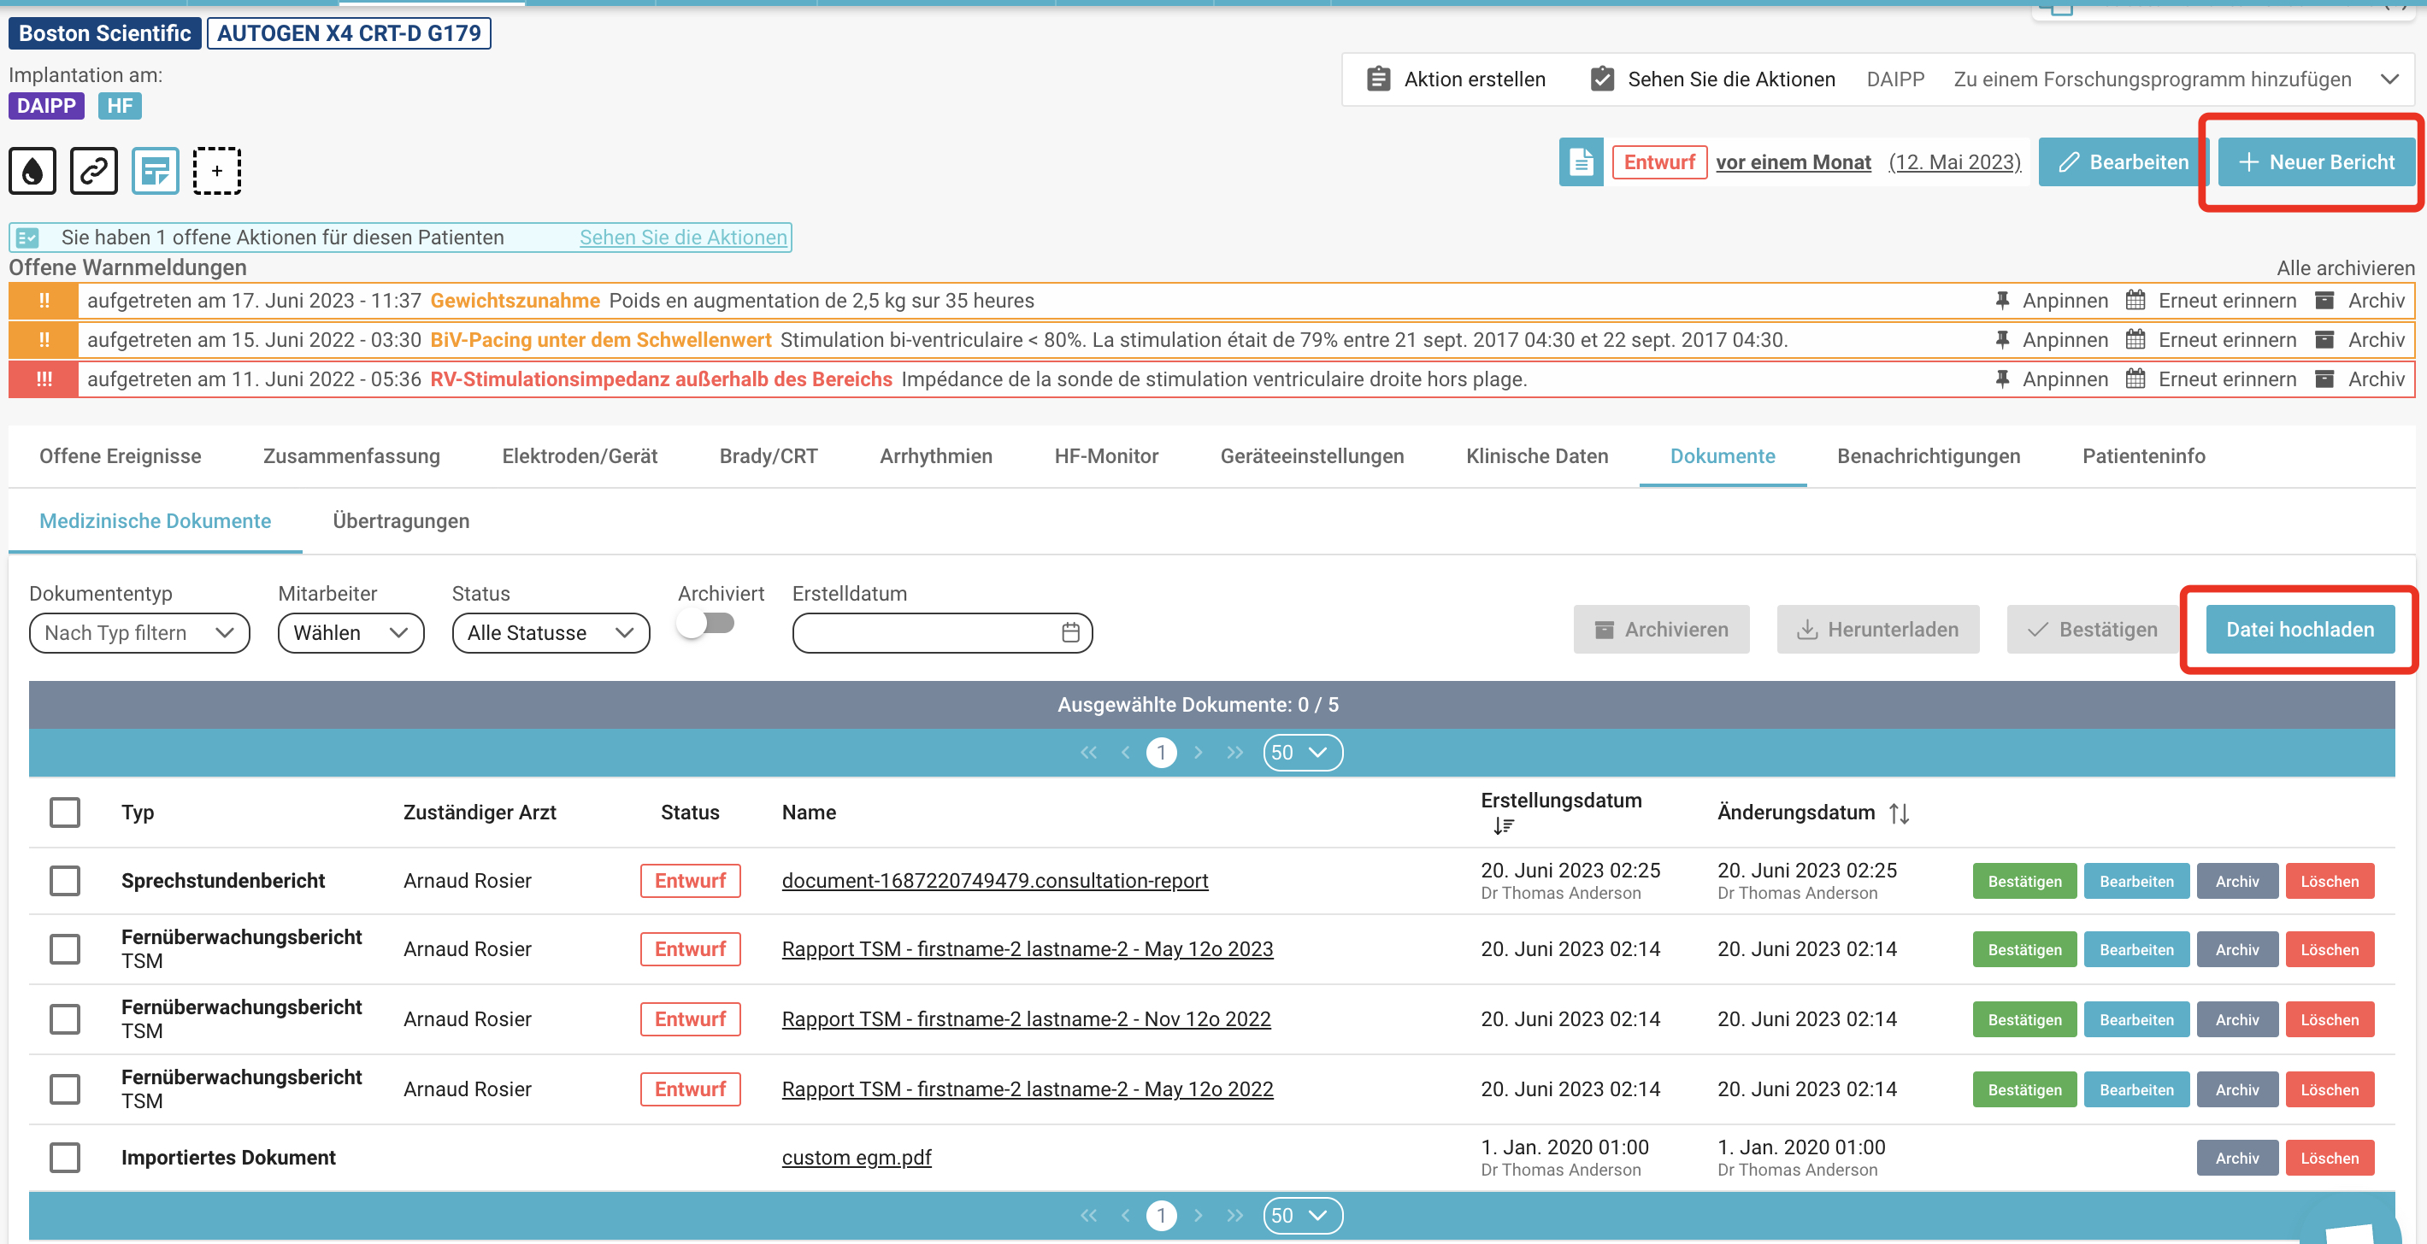Select checkbox for Rapport TSM May 2023
Viewport: 2427px width, 1244px height.
65,949
